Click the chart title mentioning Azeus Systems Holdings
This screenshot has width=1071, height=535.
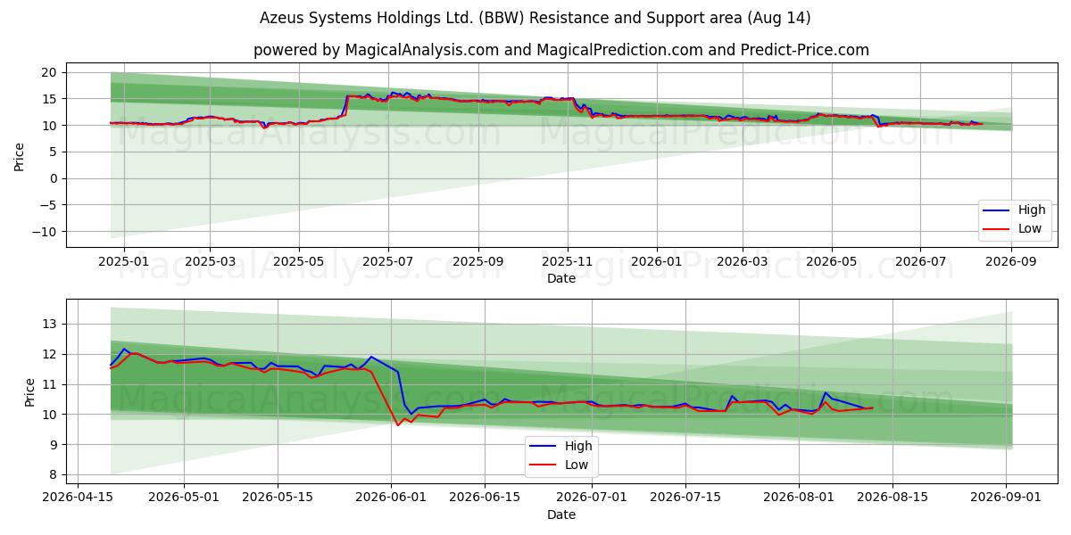[x=535, y=18]
